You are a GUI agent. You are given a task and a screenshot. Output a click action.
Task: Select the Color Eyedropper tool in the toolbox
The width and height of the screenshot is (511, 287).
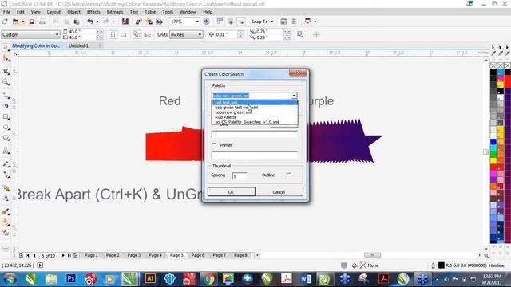tap(6, 212)
